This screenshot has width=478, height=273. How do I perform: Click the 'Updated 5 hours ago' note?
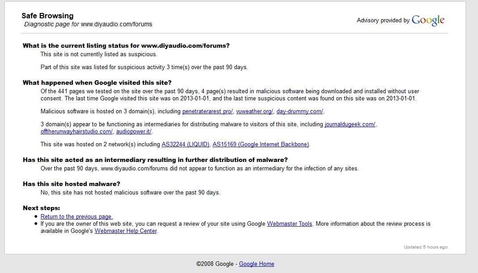[x=426, y=247]
